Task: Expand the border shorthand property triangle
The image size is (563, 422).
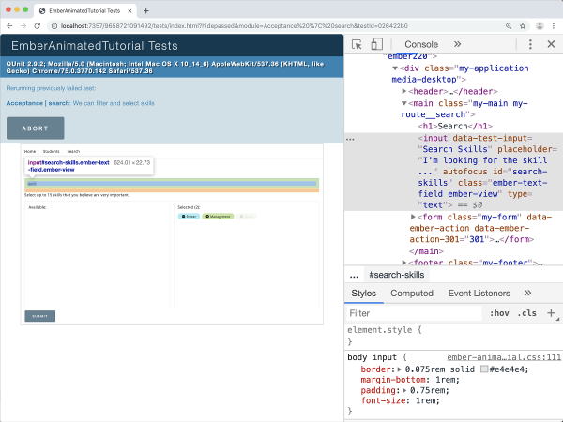Action: (x=400, y=369)
